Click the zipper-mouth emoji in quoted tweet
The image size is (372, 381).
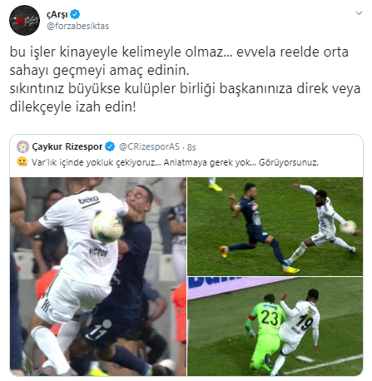click(x=22, y=161)
